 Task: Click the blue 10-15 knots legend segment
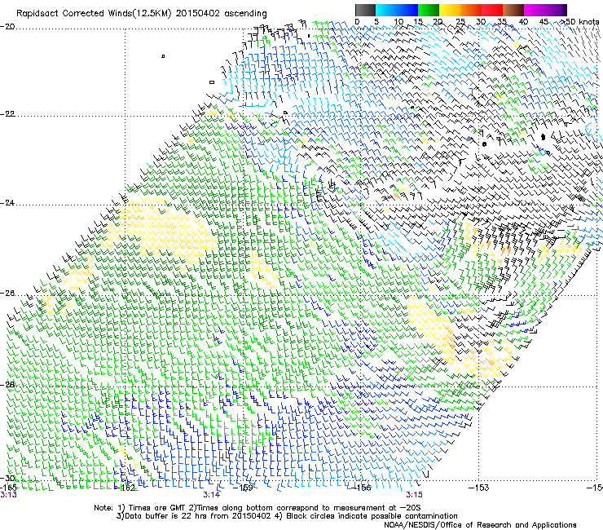tap(407, 10)
